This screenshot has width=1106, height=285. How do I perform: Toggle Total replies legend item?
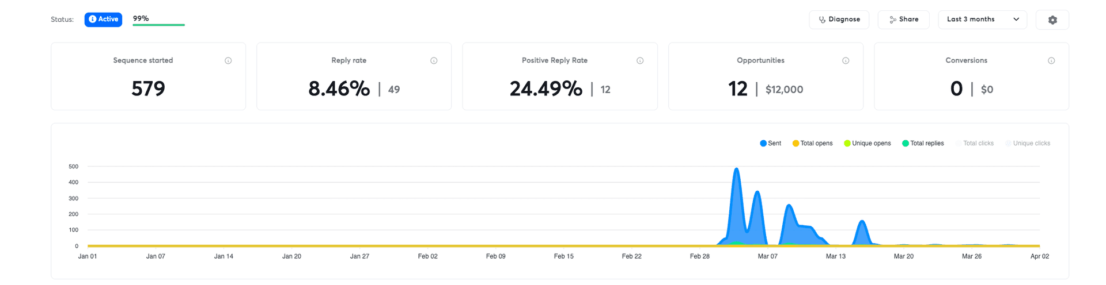923,143
